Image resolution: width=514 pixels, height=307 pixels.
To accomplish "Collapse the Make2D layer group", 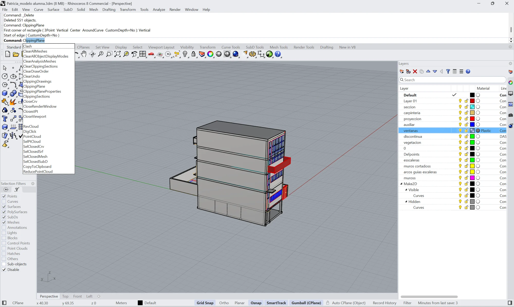I will click(x=401, y=184).
